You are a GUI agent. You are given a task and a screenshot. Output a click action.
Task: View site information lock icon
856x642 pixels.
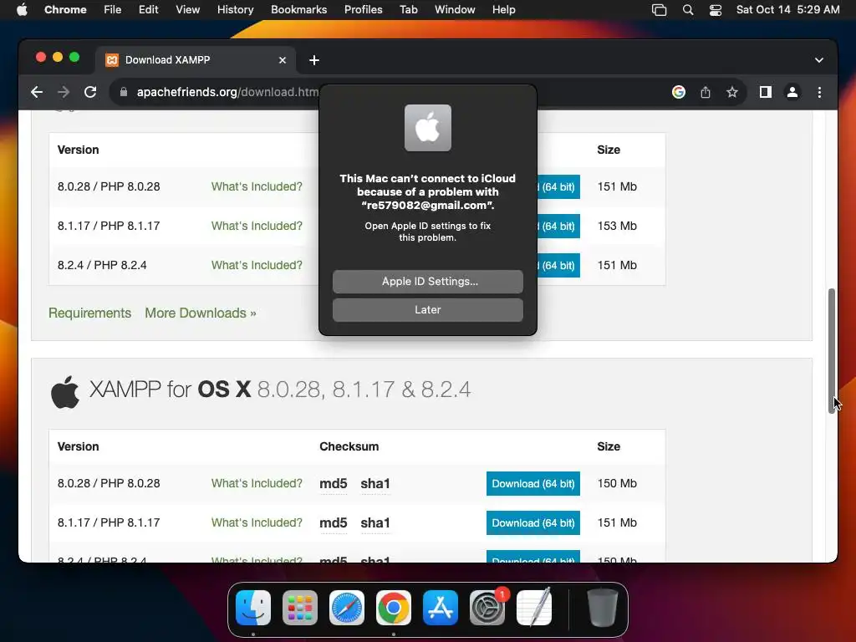click(124, 92)
